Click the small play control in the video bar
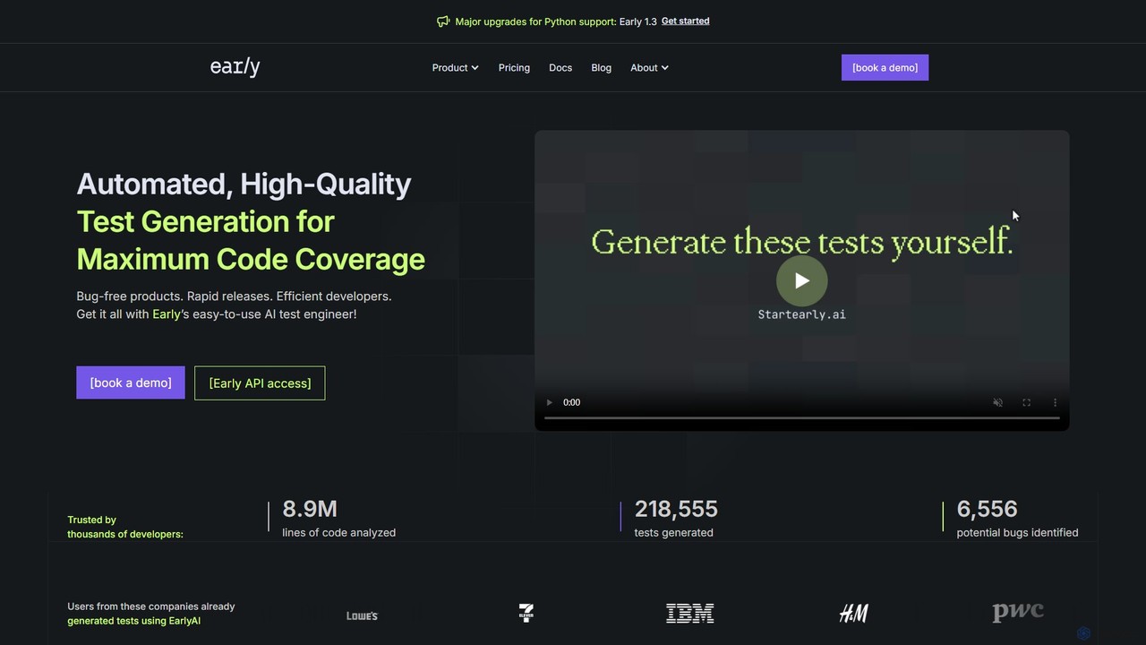The height and width of the screenshot is (645, 1146). (550, 402)
